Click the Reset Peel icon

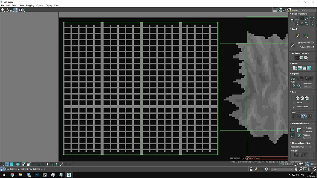tap(307, 98)
